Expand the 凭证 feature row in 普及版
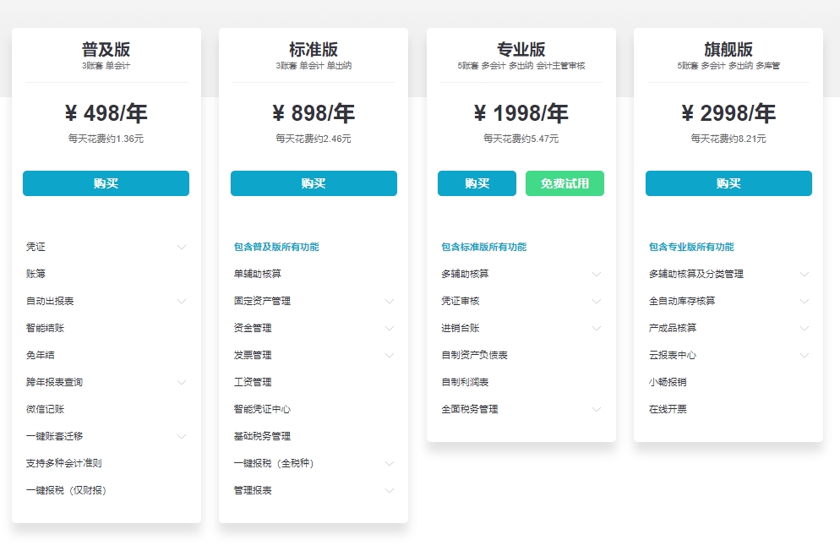840x551 pixels. tap(182, 247)
